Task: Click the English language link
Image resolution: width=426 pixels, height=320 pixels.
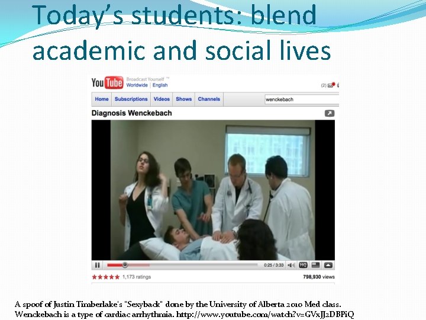Action: (160, 85)
